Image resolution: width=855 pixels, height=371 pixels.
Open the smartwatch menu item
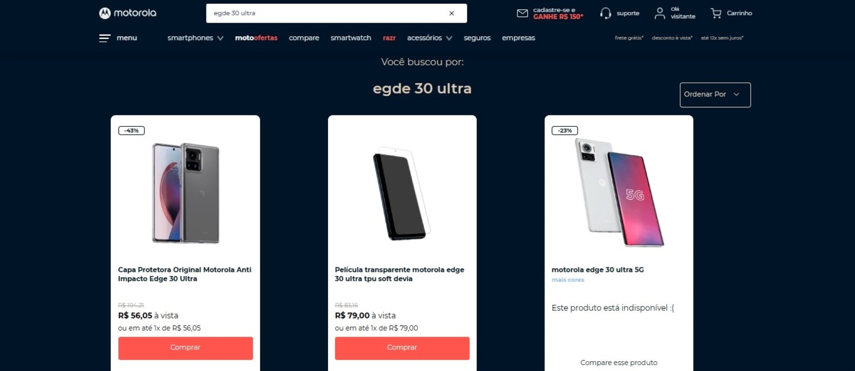(351, 38)
